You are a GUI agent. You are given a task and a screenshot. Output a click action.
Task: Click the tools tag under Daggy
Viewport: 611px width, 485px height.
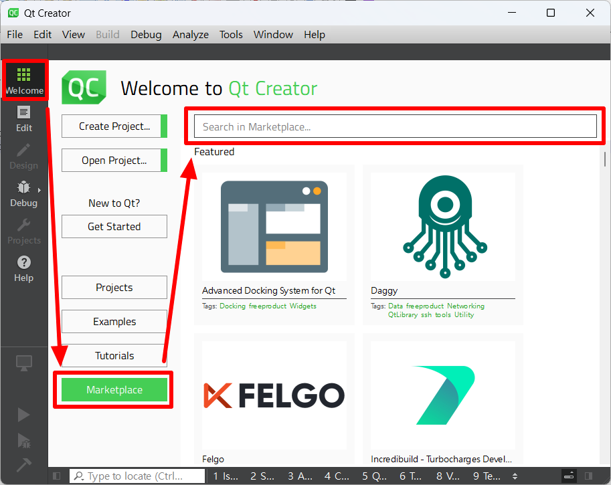pyautogui.click(x=442, y=315)
